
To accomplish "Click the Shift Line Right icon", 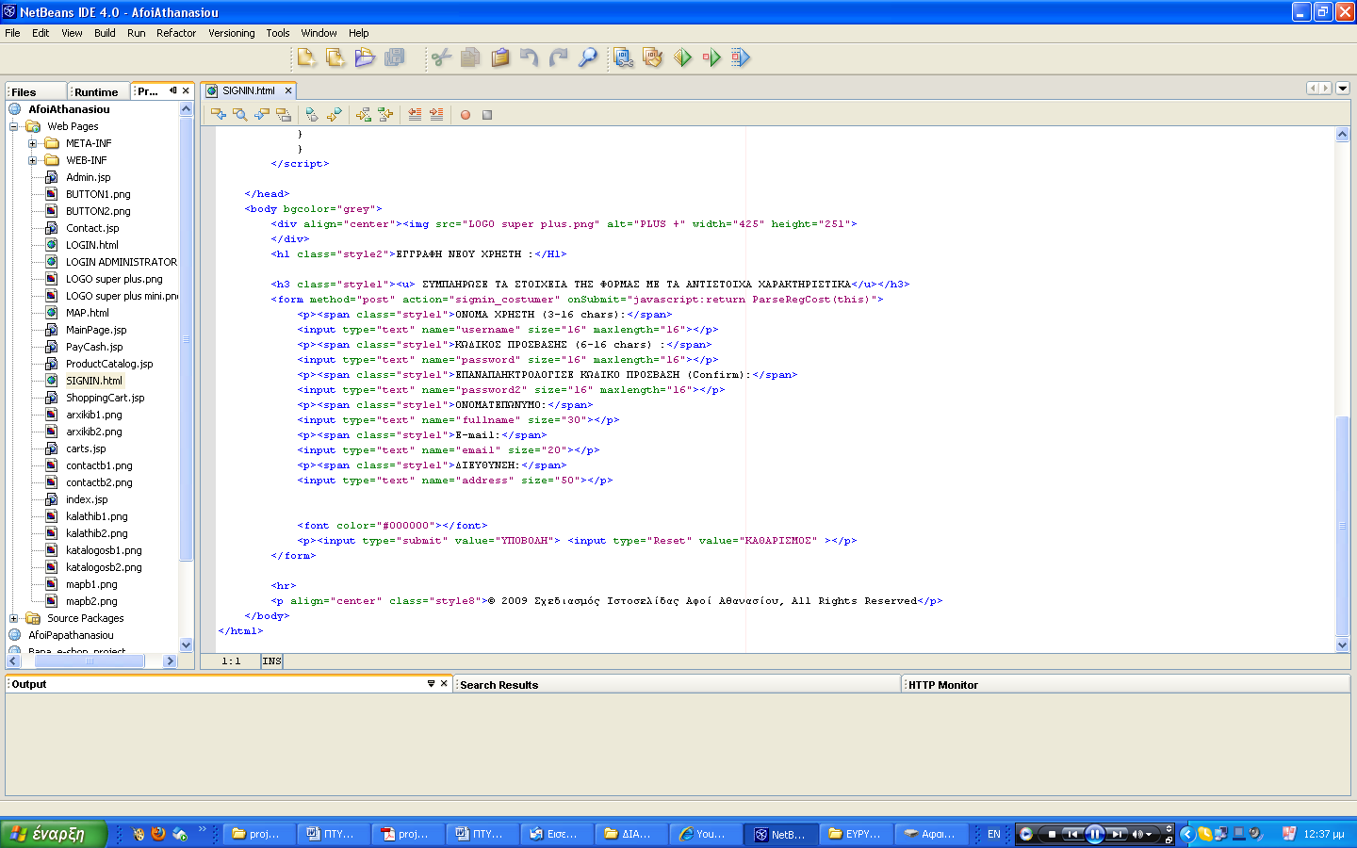I will tap(436, 115).
